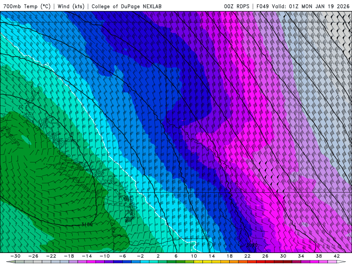
Task: Click the 3090 height contour label
Action: coord(252,245)
